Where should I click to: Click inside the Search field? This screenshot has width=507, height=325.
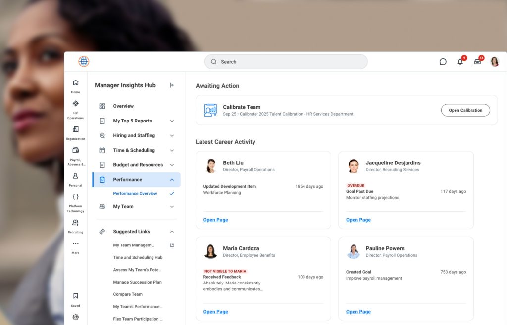(286, 61)
